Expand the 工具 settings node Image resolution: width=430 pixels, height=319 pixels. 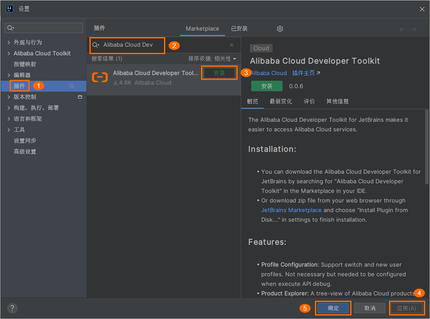coord(9,130)
